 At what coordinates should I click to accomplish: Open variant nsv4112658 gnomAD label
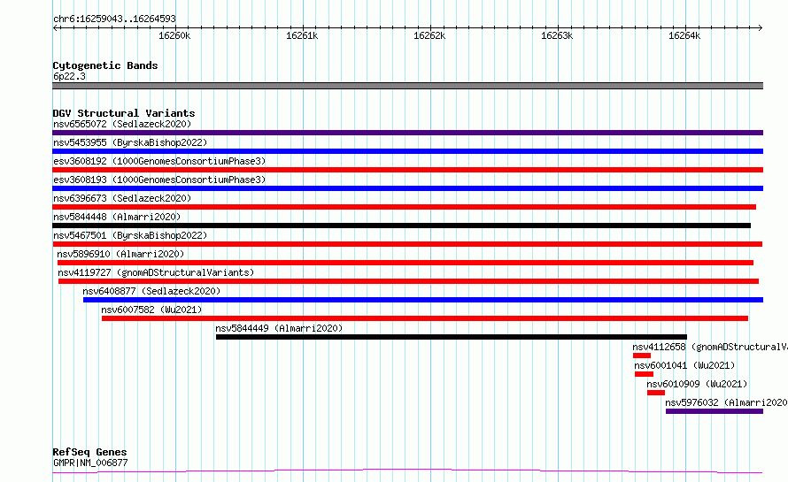(709, 347)
